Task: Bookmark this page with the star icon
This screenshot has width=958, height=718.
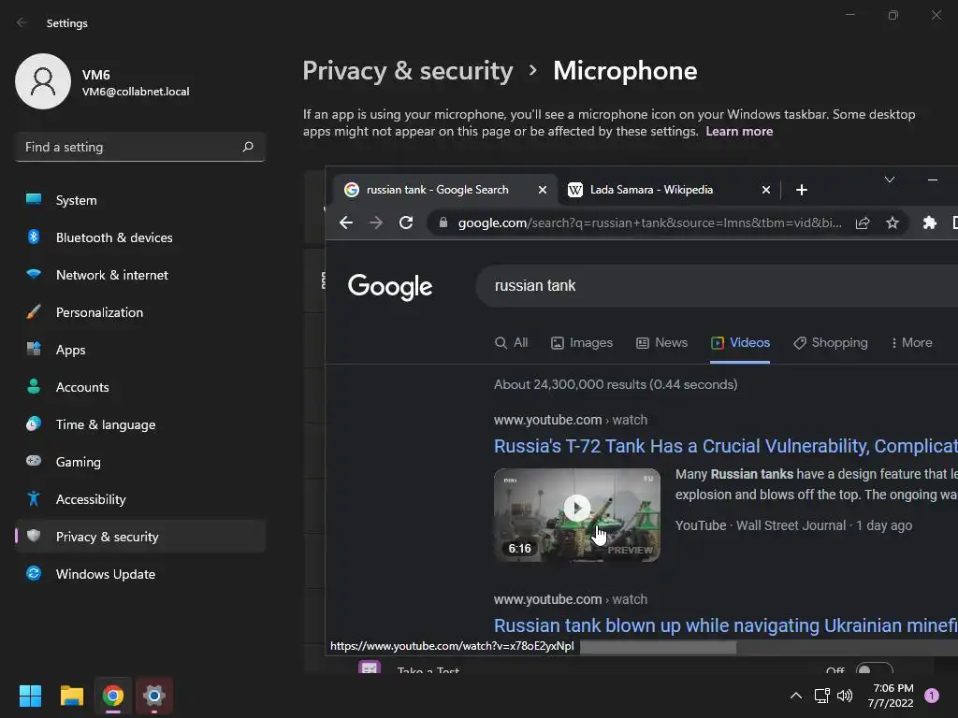Action: click(x=892, y=223)
